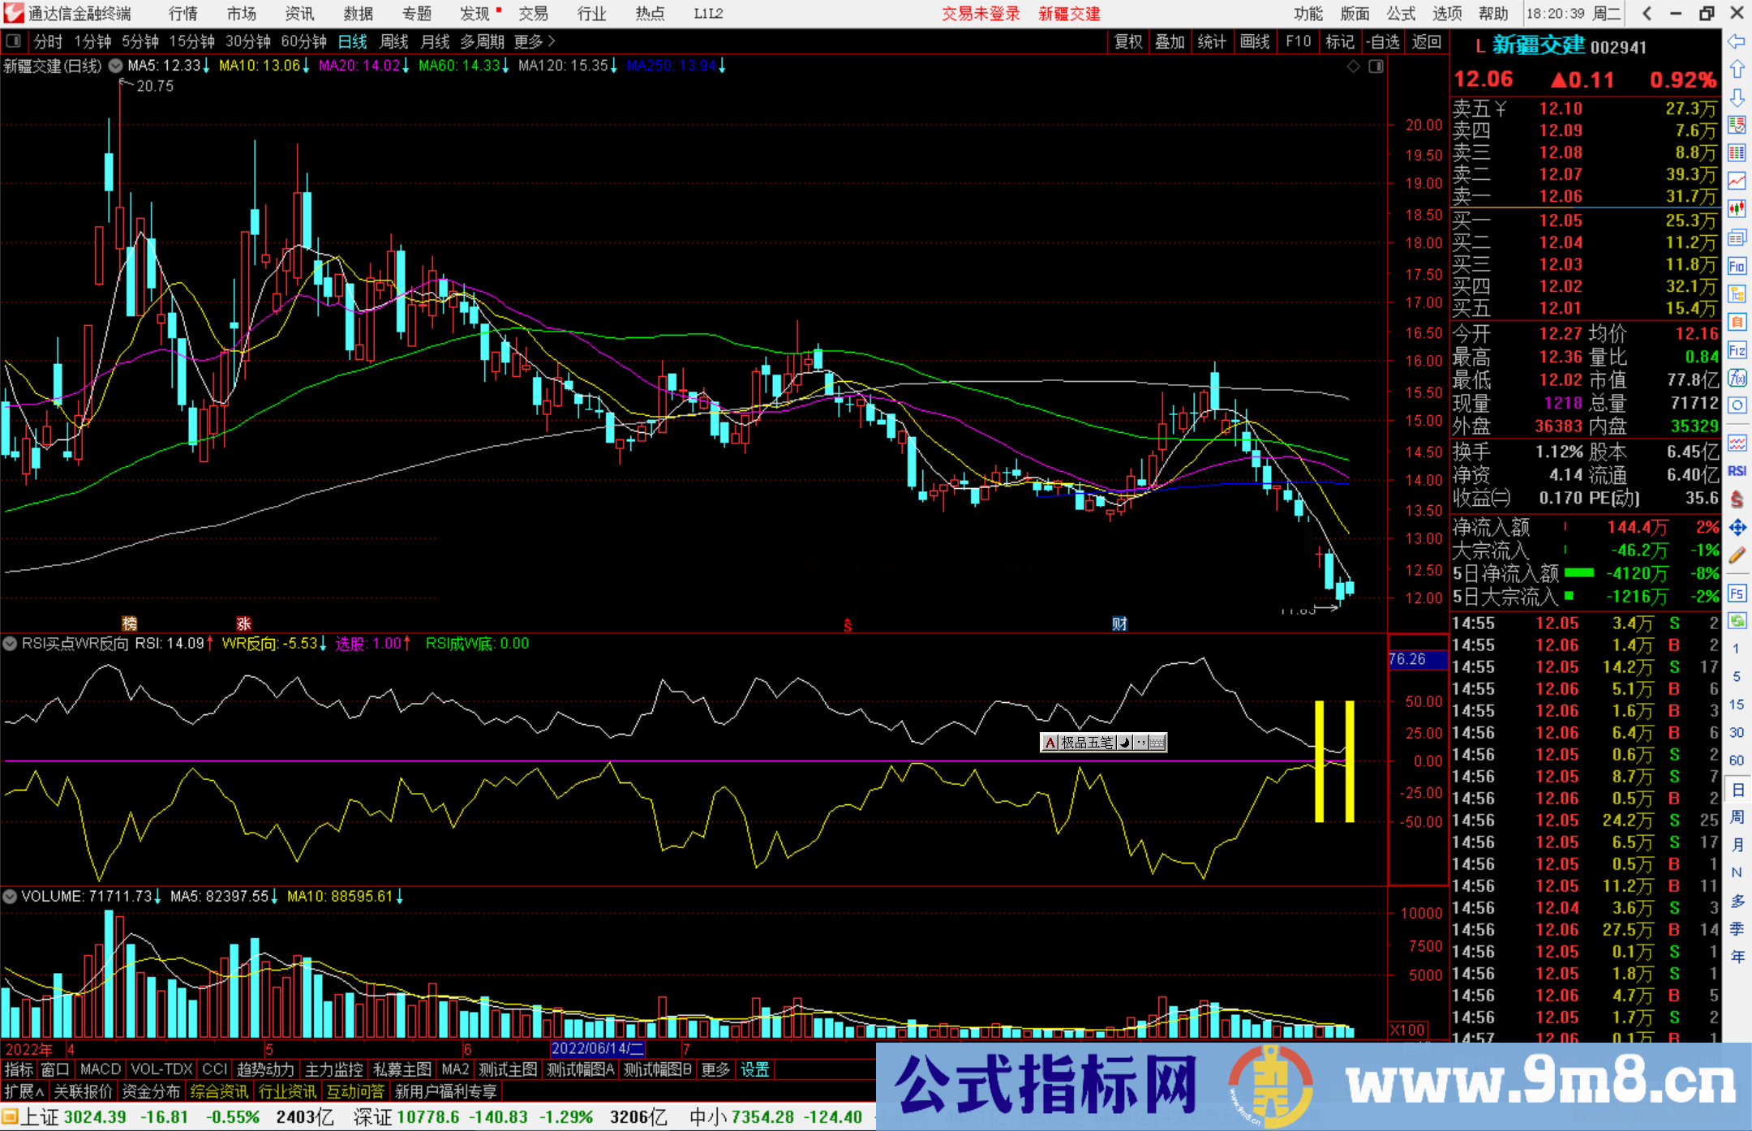The image size is (1752, 1131).
Task: Click the 卖一 ask price in order book
Action: pos(1561,195)
